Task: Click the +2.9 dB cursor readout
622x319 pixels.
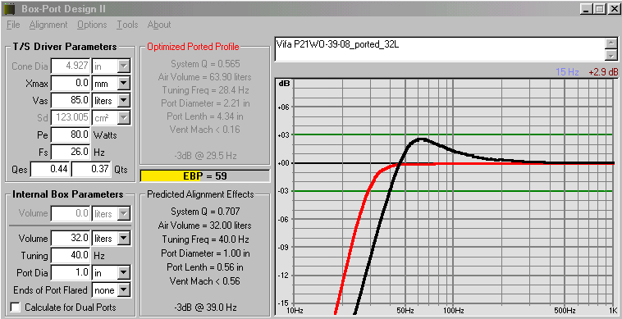Action: [603, 72]
